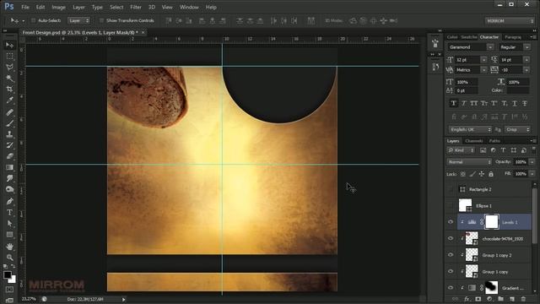
Task: Open the Layer menu
Action: tap(78, 7)
